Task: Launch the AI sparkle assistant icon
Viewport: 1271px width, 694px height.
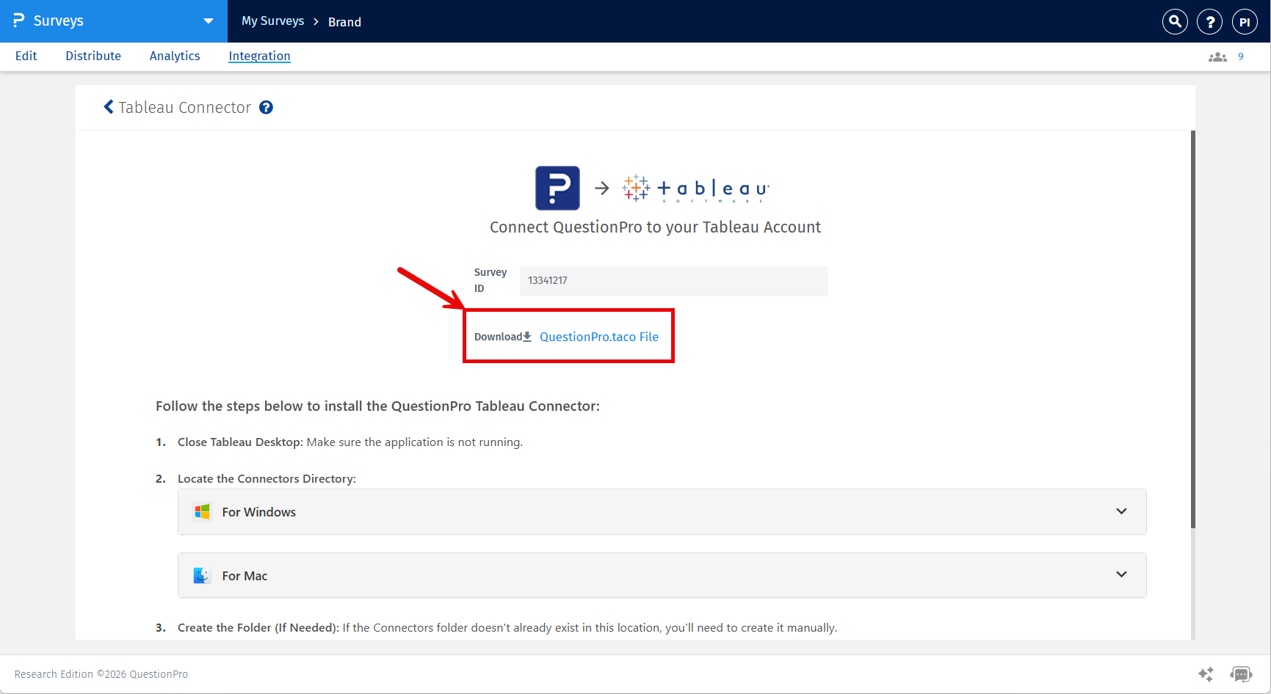Action: [x=1206, y=673]
